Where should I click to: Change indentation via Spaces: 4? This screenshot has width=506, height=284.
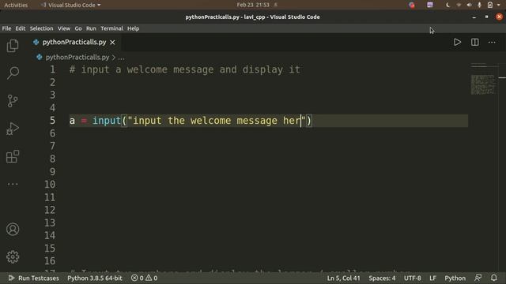point(382,278)
